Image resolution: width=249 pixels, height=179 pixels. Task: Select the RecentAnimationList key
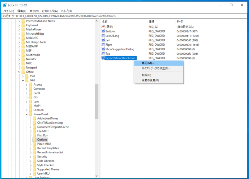50,152
